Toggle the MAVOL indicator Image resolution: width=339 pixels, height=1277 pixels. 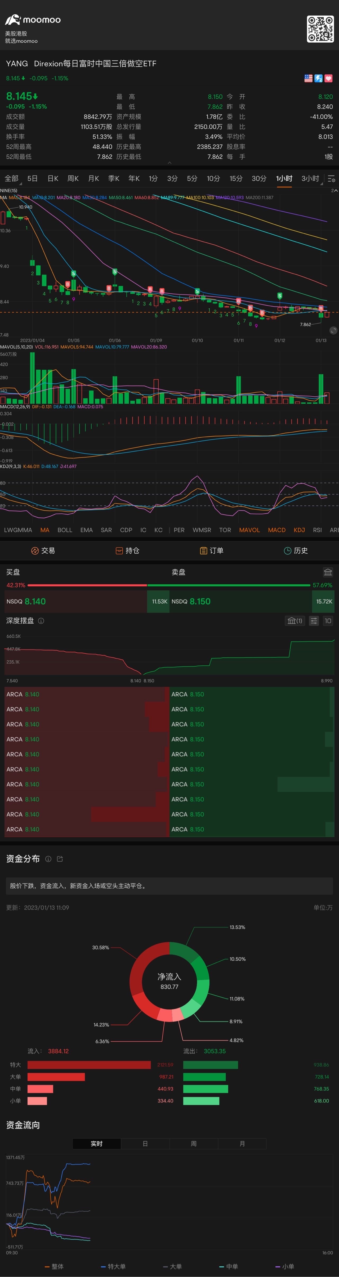tap(249, 530)
